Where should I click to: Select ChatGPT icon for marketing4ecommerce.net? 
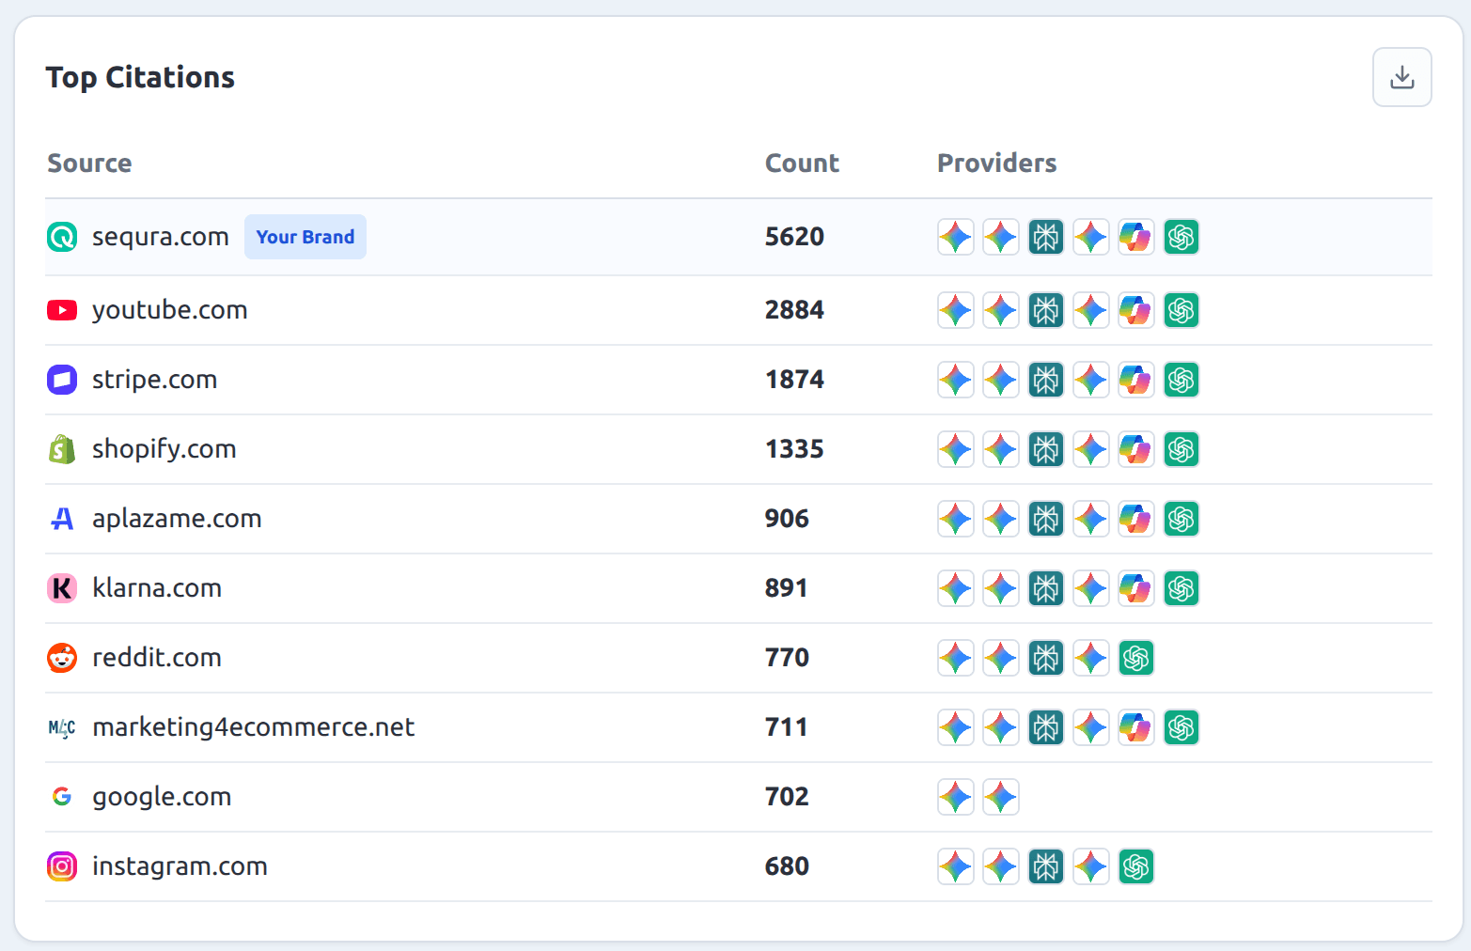coord(1181,727)
